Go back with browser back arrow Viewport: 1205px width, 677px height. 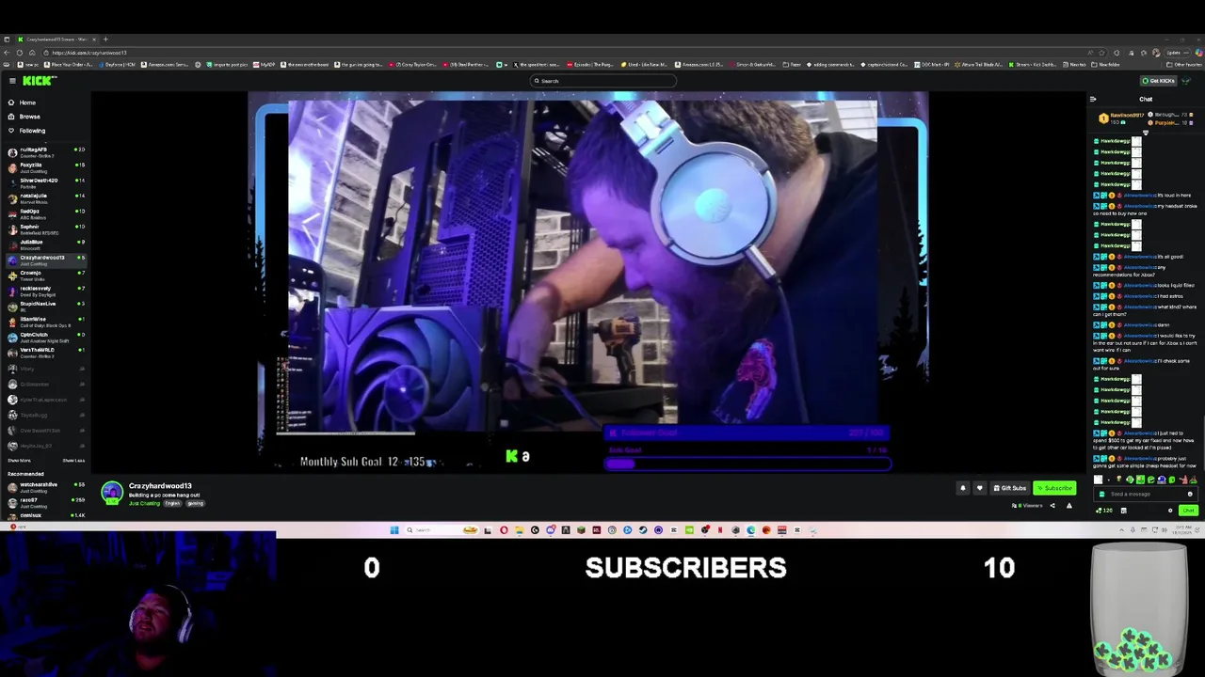(x=8, y=53)
